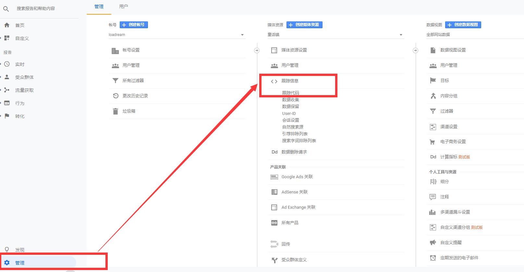This screenshot has width=524, height=272.
Task: Click the 流量获取 acquisition icon
Action: pos(7,90)
